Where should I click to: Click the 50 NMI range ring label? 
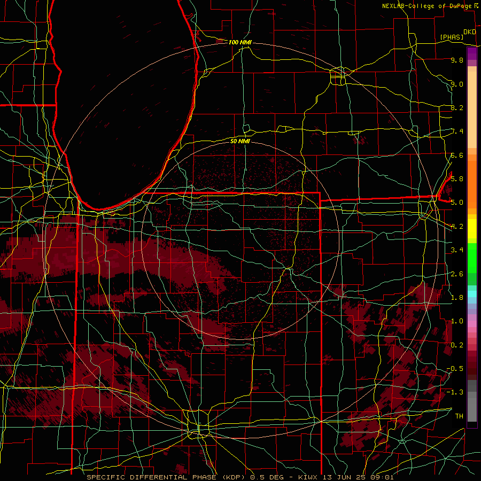coord(240,141)
